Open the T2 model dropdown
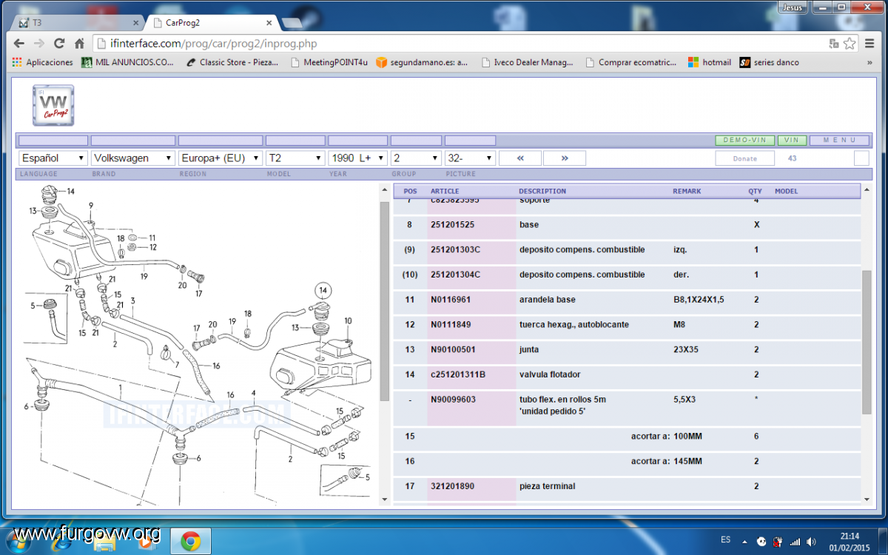Screen dimensions: 888x555 click(295, 158)
